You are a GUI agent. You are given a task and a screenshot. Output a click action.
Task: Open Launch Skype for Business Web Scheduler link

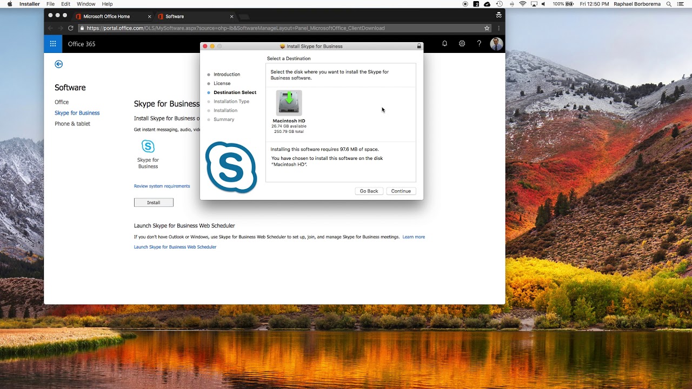click(175, 247)
